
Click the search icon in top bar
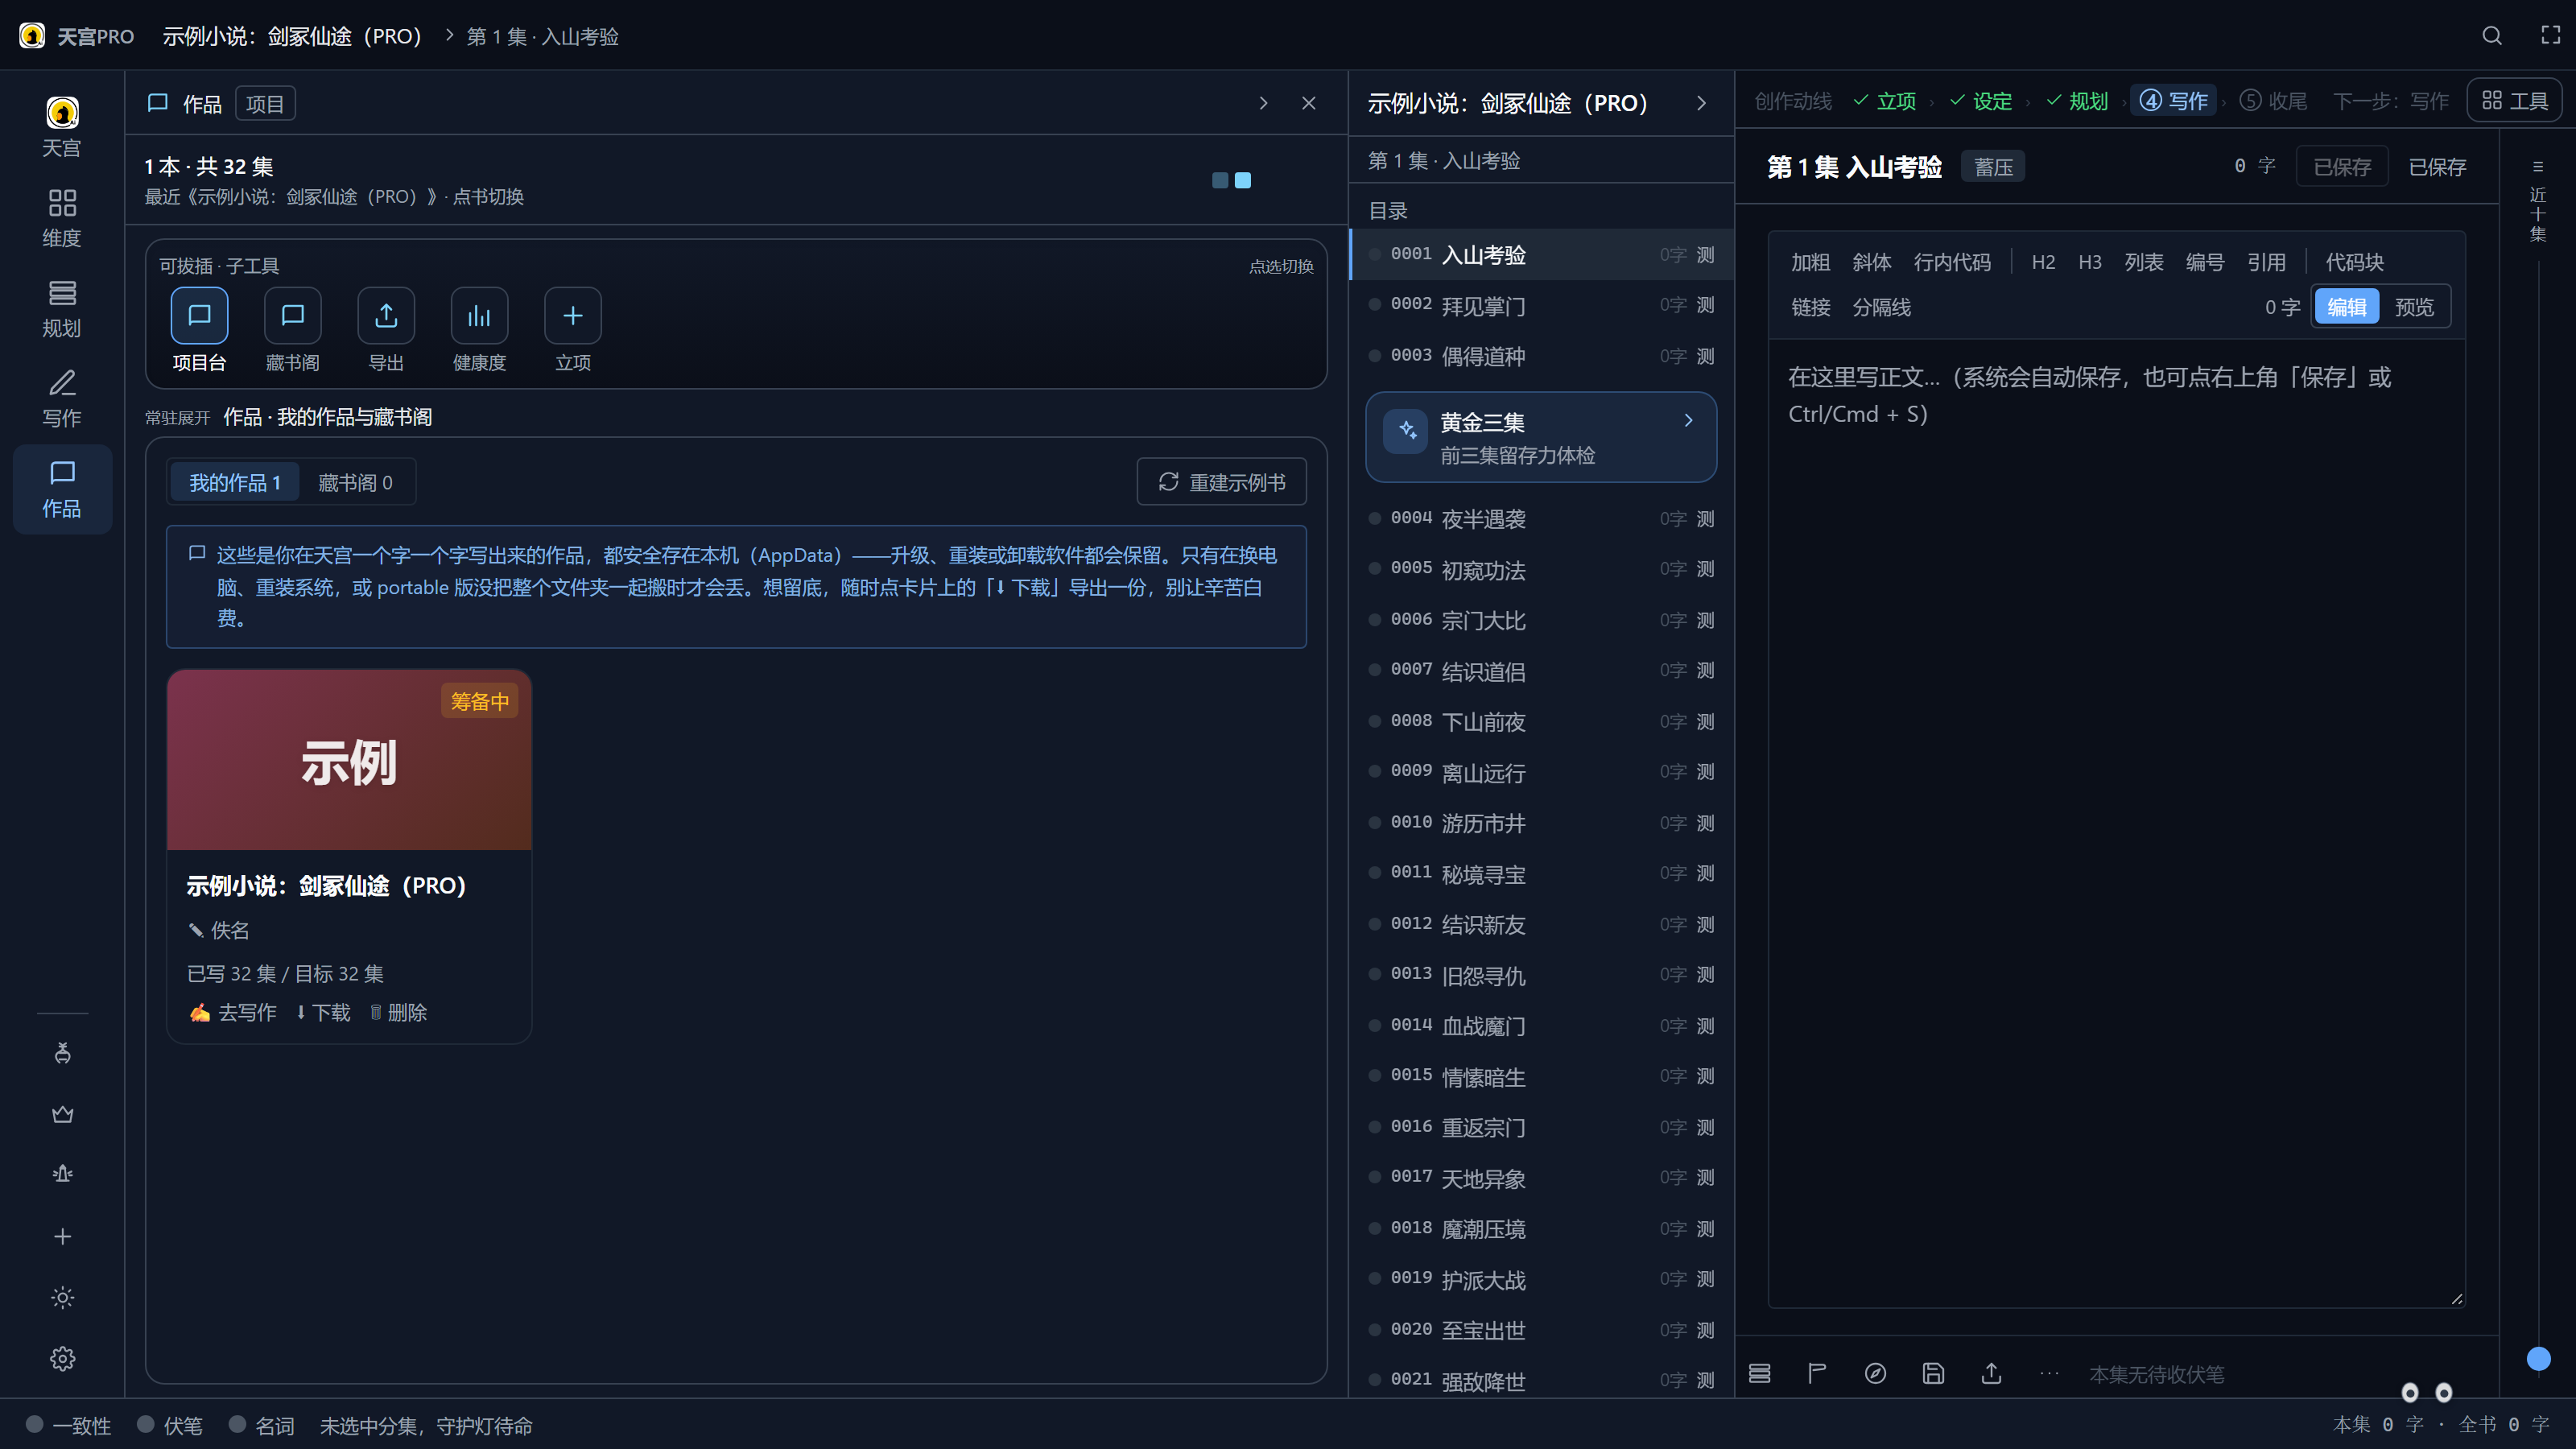click(x=2492, y=36)
